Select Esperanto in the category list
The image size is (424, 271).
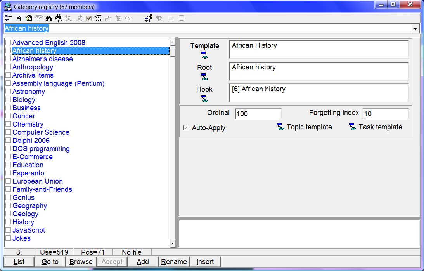pyautogui.click(x=28, y=173)
